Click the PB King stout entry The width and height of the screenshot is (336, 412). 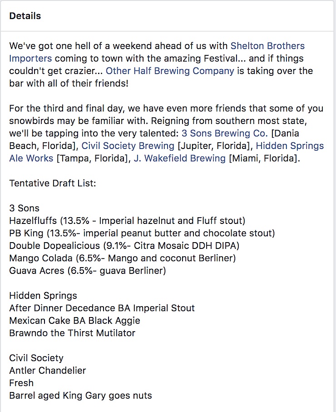142,233
